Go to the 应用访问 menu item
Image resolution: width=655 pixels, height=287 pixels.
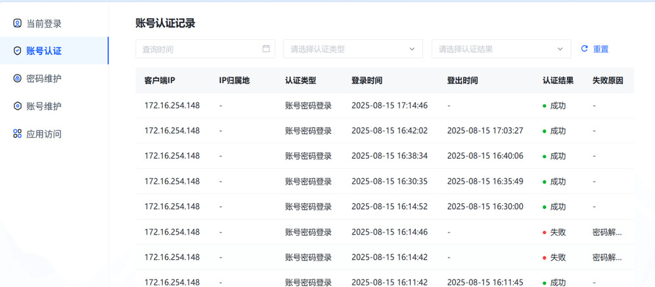[44, 134]
